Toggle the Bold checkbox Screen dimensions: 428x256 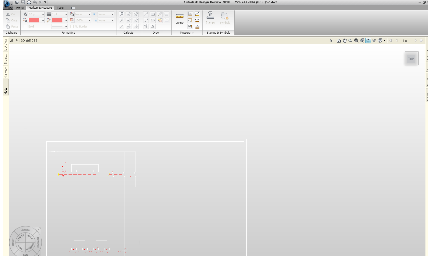point(25,26)
